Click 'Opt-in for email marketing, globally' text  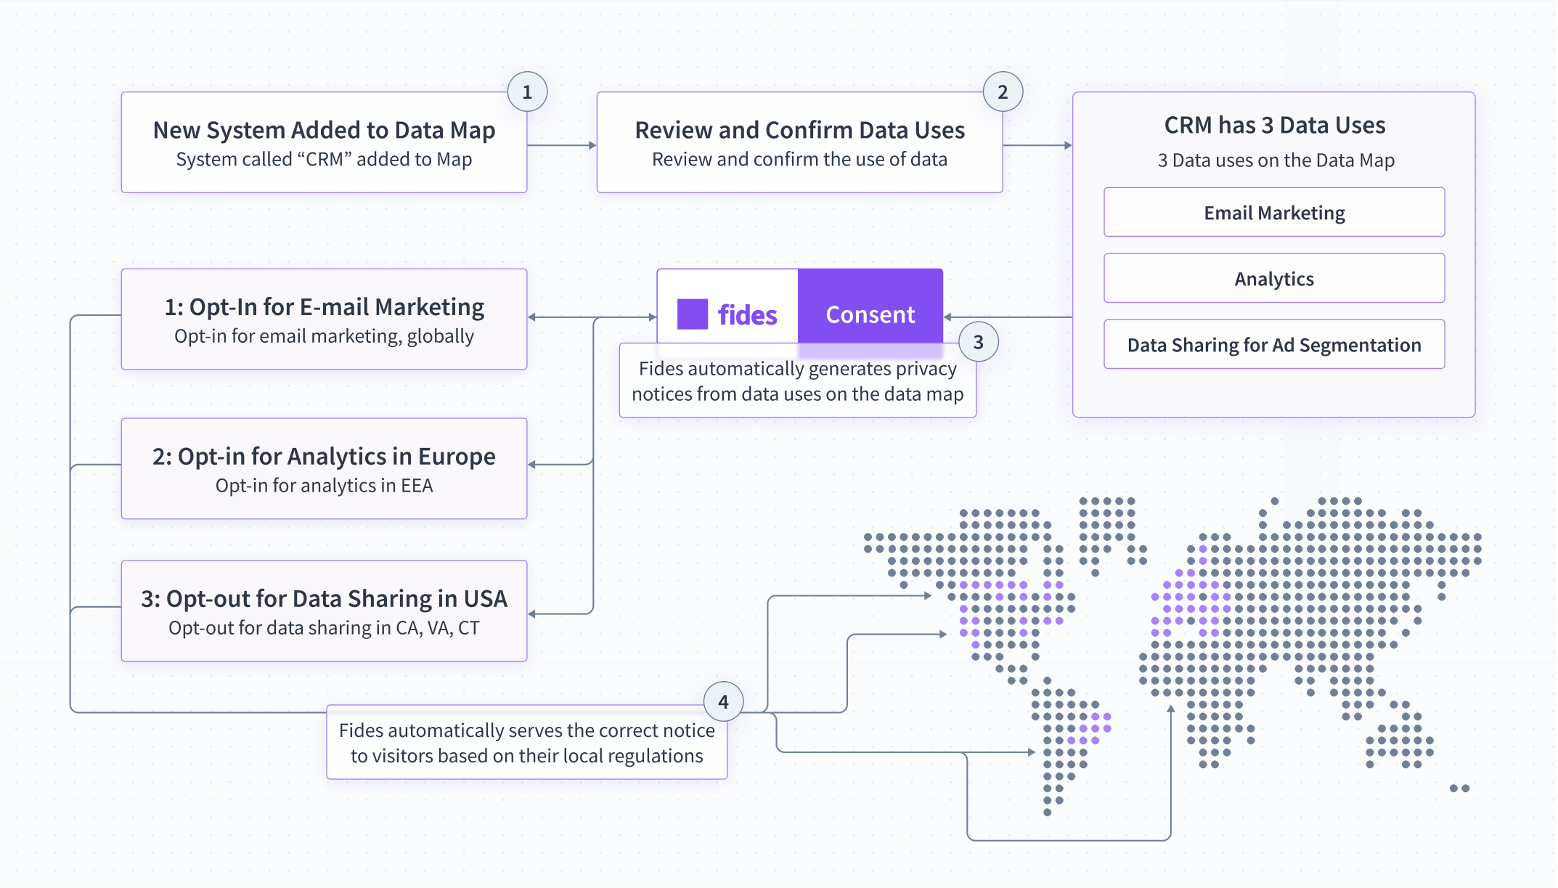click(x=324, y=336)
